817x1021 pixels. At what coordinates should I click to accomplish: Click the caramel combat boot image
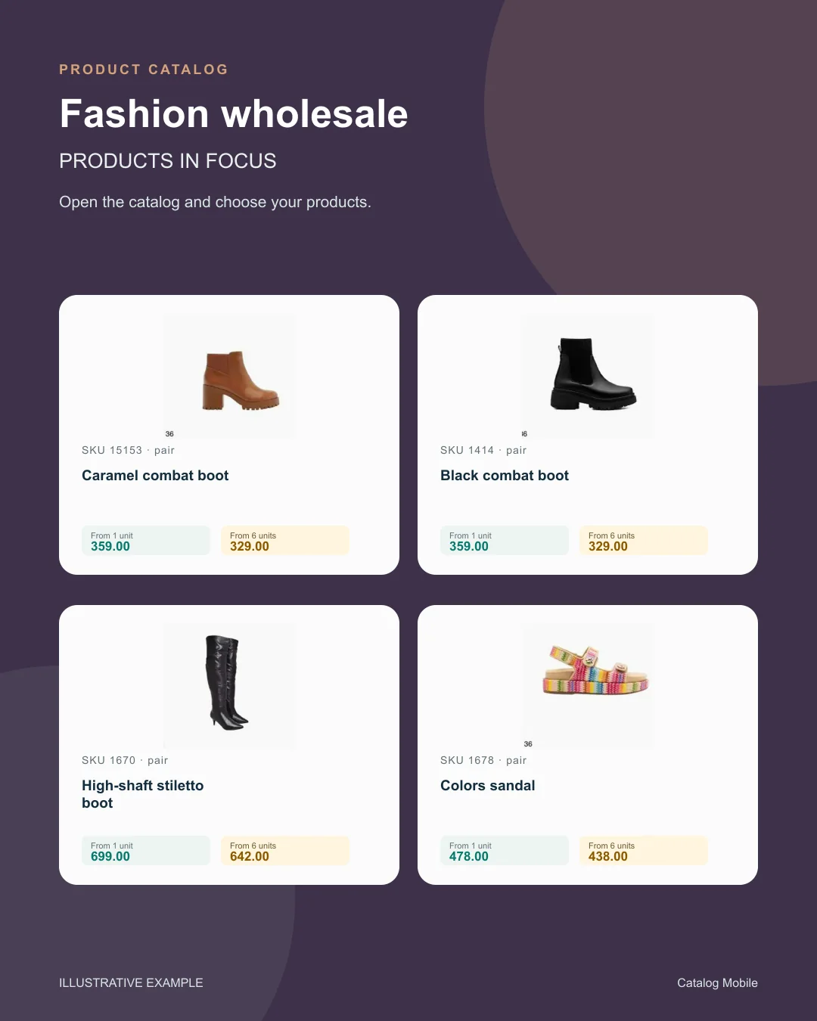[x=229, y=377]
